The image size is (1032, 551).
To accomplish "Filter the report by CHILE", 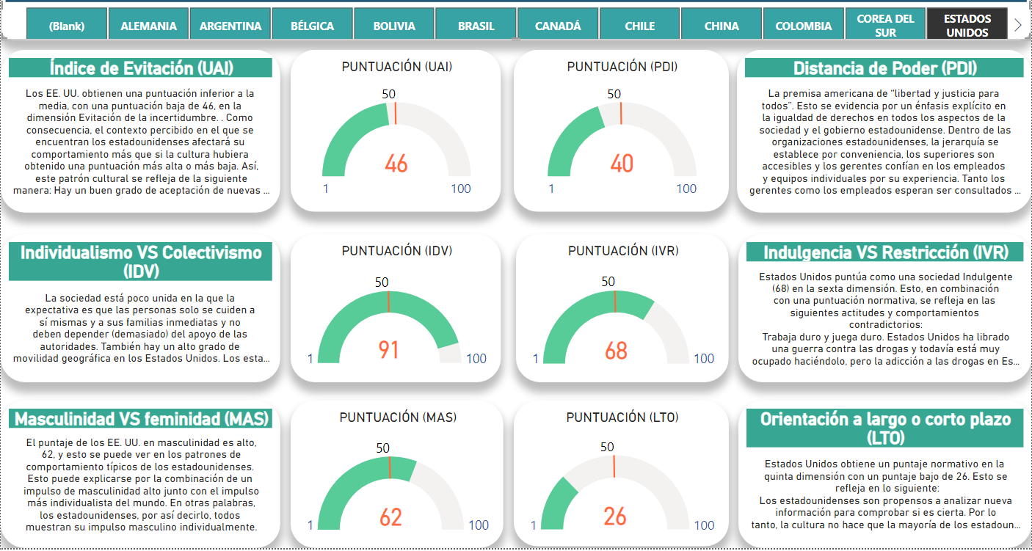I will (x=640, y=25).
